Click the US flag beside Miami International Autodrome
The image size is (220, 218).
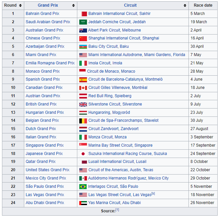click(83, 55)
